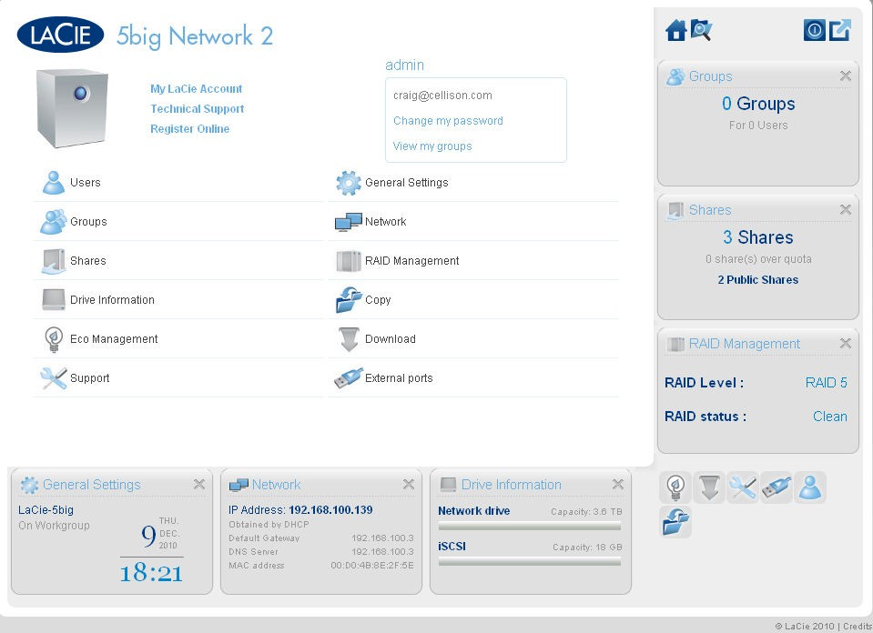
Task: Open the Technical Support link
Action: pyautogui.click(x=198, y=109)
